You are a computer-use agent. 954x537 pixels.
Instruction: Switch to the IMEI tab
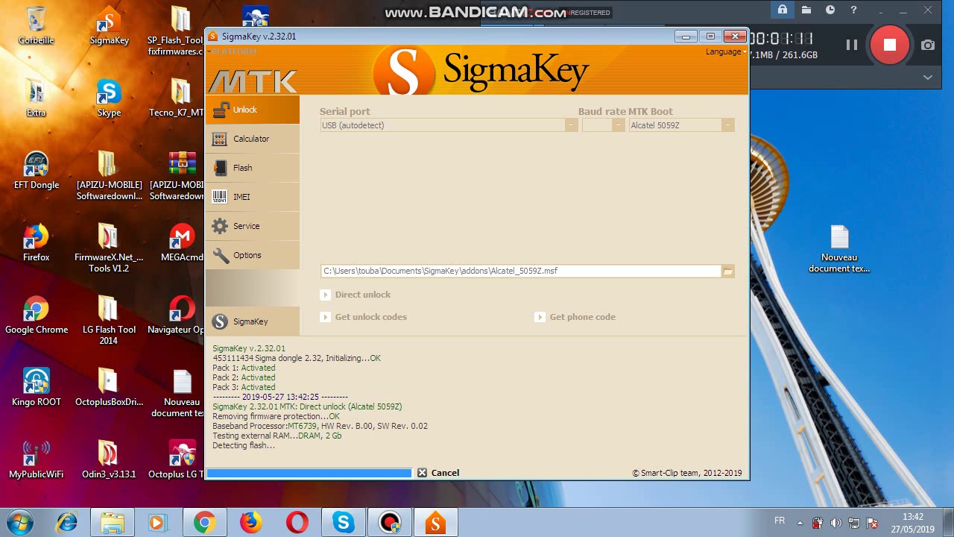(x=252, y=197)
